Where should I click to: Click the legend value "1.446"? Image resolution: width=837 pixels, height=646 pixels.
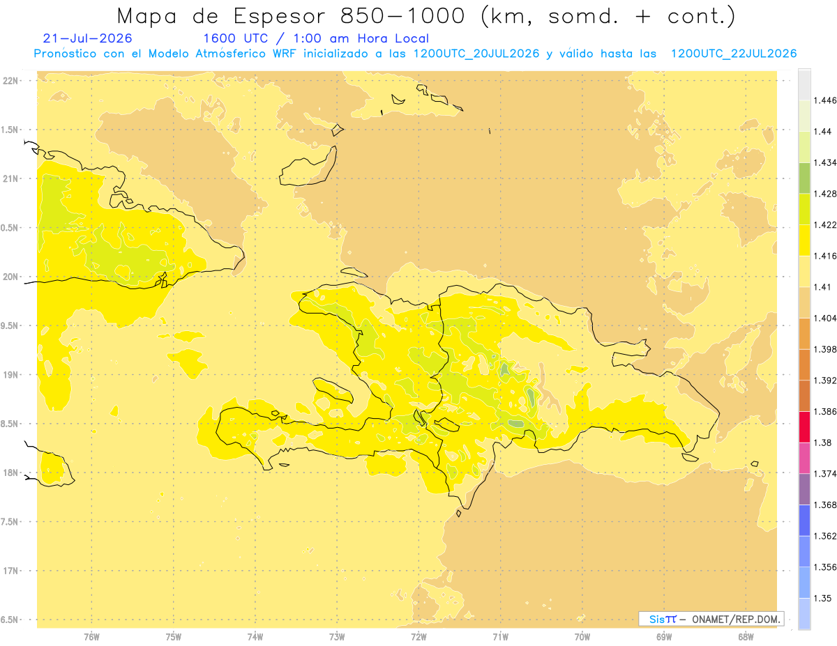(x=825, y=100)
